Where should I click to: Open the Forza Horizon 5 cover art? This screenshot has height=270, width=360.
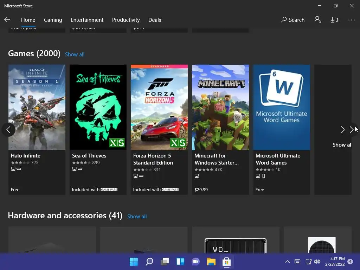coord(159,108)
